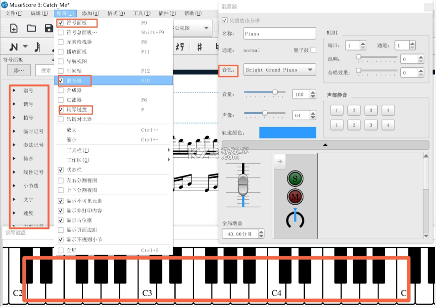Click the blue 轨道颜色 color swatch
Screen dimensions: 437x307
[x=287, y=132]
